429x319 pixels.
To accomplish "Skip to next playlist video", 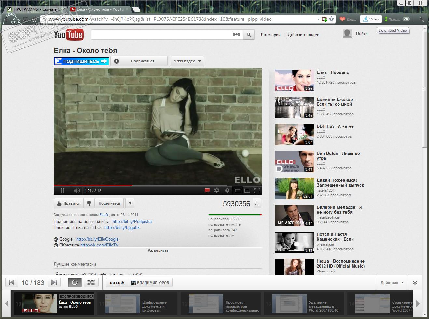I will point(54,283).
